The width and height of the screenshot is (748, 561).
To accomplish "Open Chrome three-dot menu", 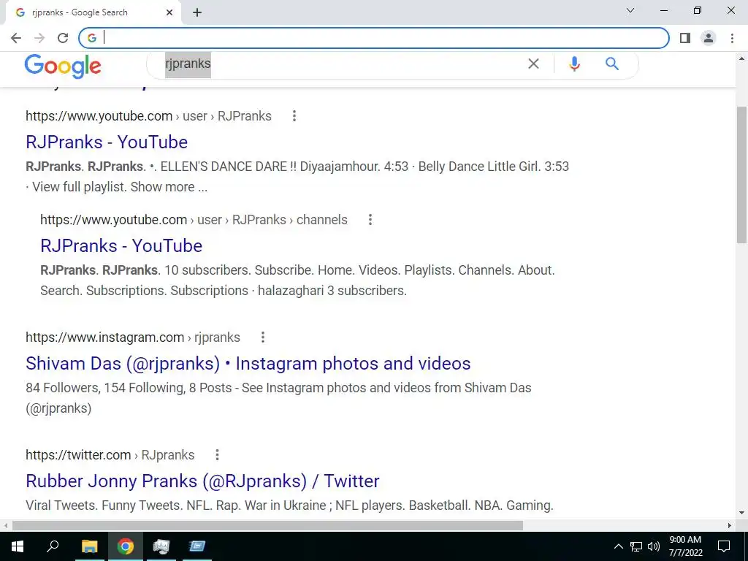I will pos(732,38).
